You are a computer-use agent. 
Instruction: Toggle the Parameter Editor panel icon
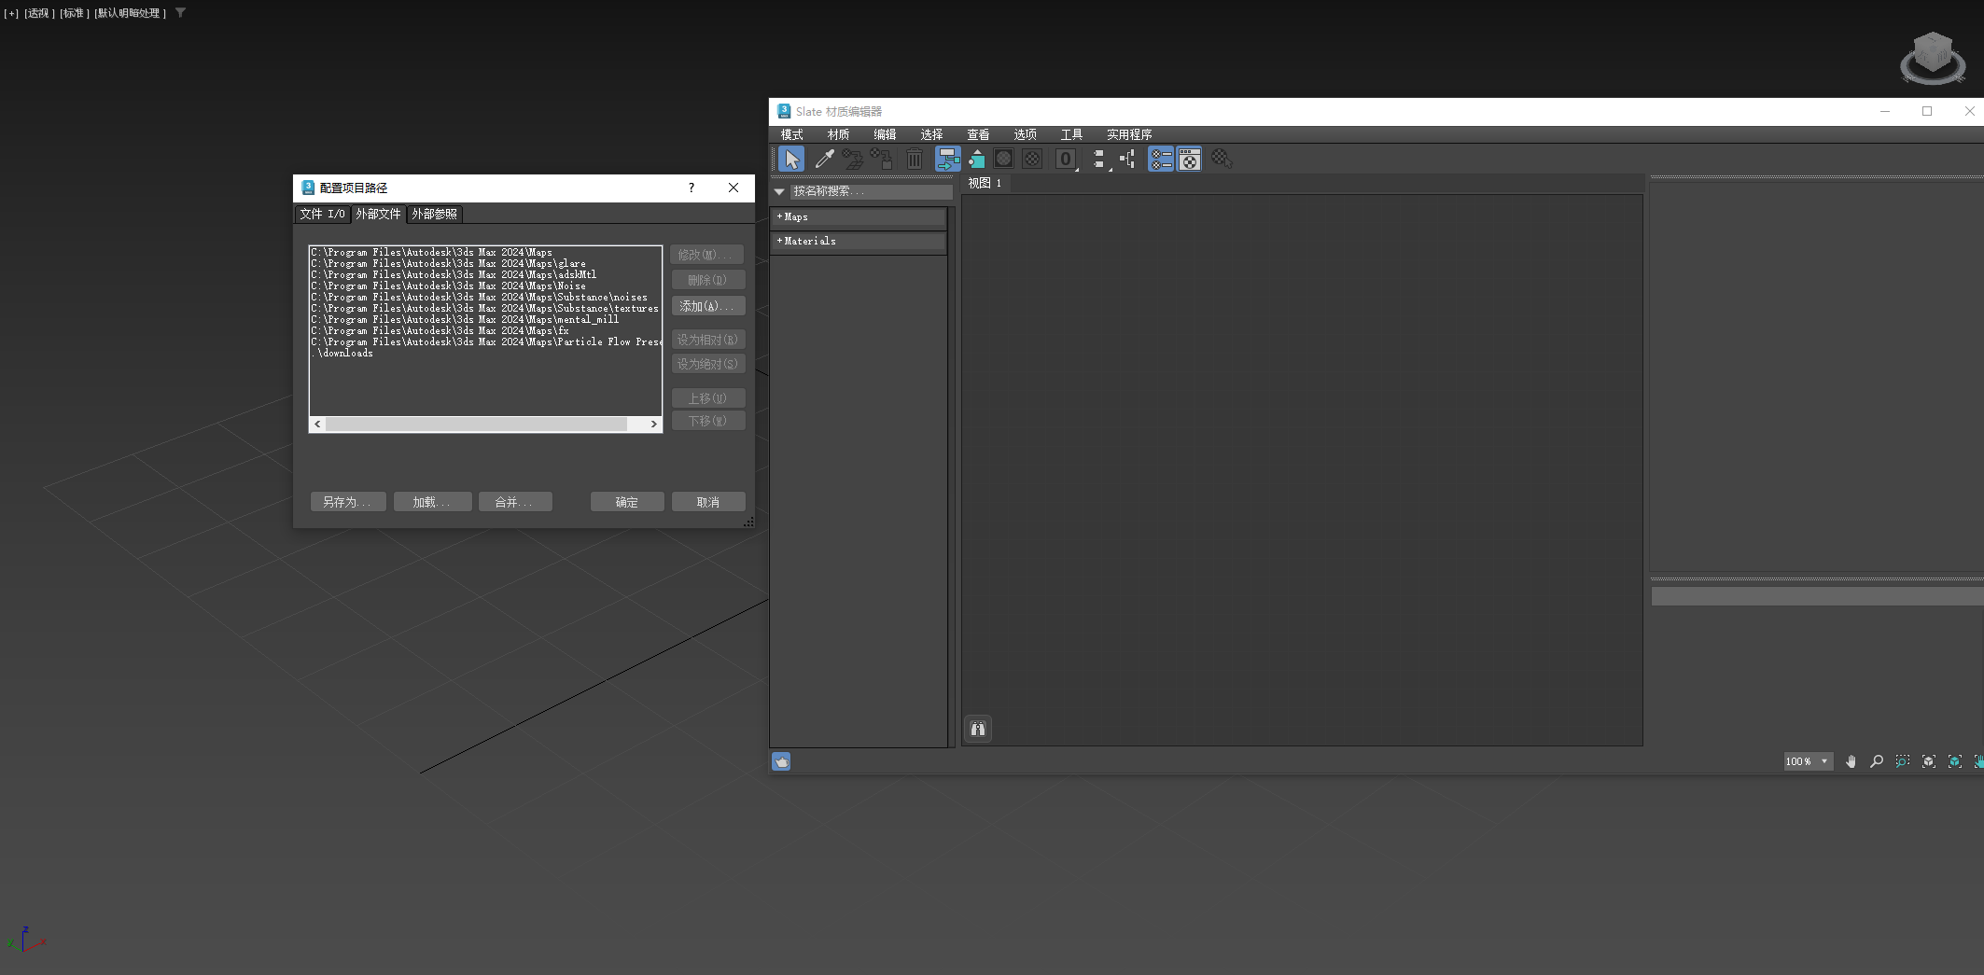[1190, 160]
